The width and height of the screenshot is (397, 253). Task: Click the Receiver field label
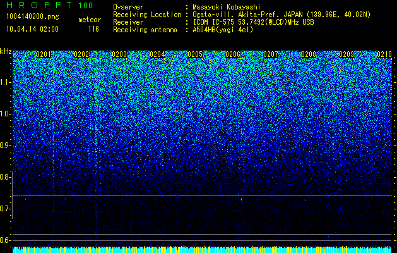[x=128, y=22]
